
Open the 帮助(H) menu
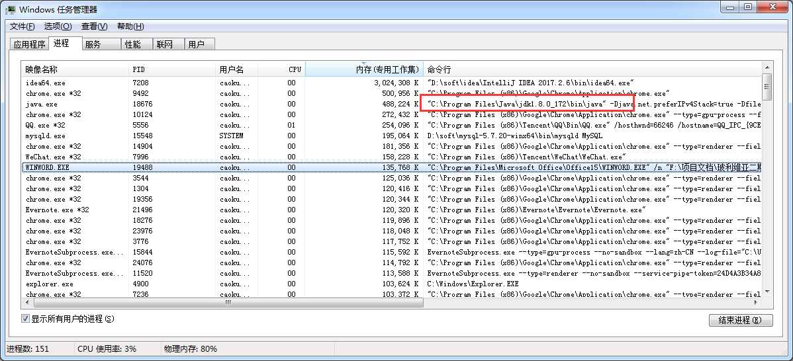pyautogui.click(x=130, y=26)
